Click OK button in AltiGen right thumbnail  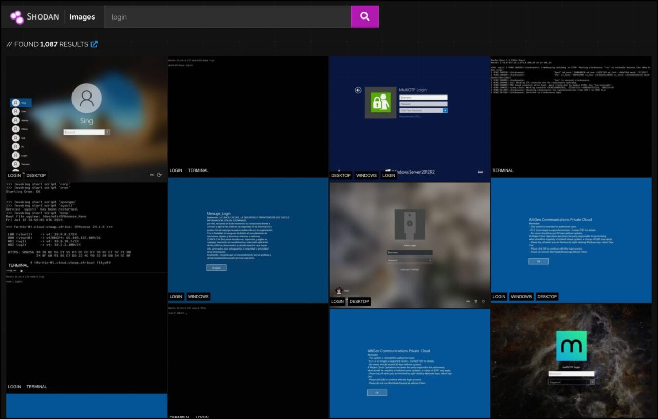point(538,261)
